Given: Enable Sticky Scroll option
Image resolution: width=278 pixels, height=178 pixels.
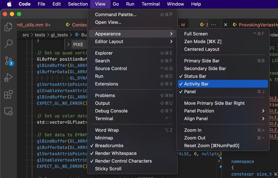Looking at the screenshot, I should (x=132, y=169).
